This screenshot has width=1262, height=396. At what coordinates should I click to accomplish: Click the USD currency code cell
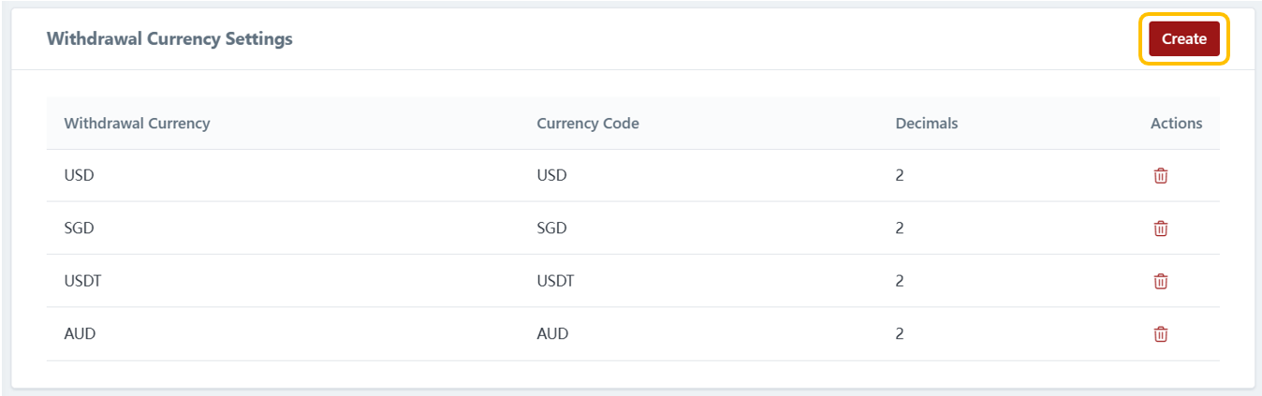pyautogui.click(x=551, y=175)
